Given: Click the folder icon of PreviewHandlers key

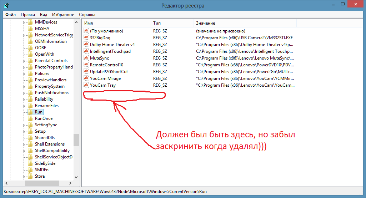Looking at the screenshot, I should [30, 80].
